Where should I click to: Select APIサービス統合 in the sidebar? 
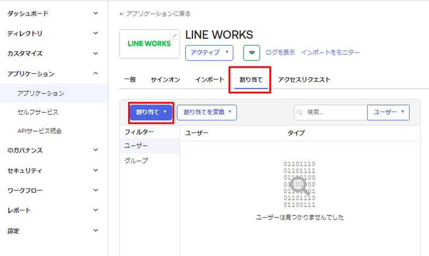click(x=40, y=131)
